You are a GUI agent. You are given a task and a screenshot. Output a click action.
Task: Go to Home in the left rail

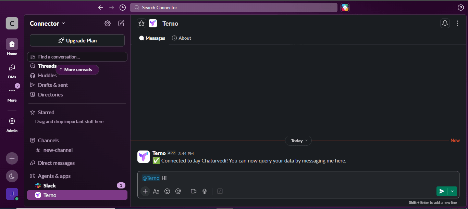(12, 47)
